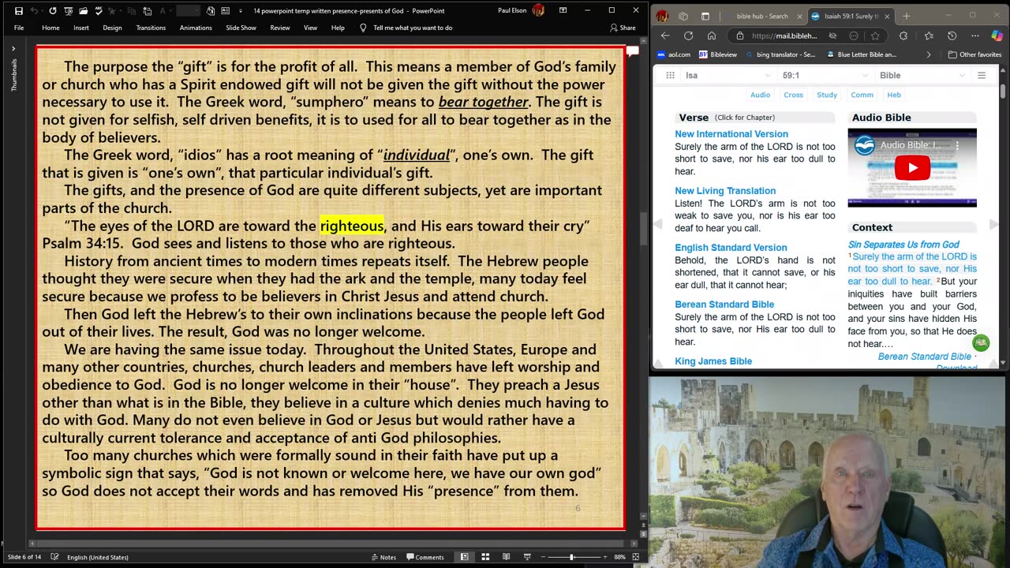This screenshot has height=568, width=1010.
Task: Customize Quick Access Toolbar dropdown
Action: tap(241, 11)
